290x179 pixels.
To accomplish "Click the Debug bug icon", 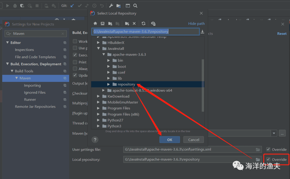I will coord(15,6).
